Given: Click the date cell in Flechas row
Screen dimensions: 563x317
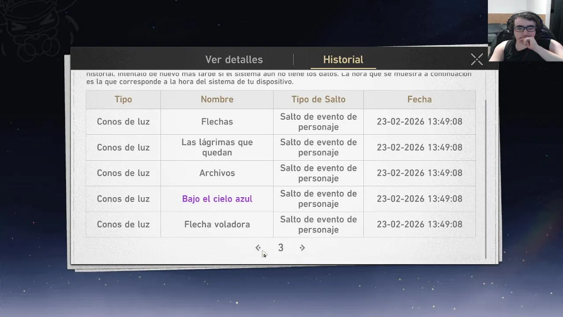Looking at the screenshot, I should [420, 122].
